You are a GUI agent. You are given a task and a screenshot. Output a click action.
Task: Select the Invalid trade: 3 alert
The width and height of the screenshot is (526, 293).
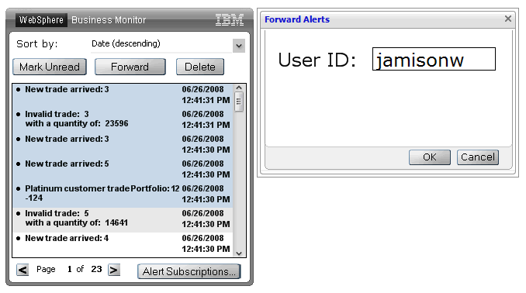(123, 119)
